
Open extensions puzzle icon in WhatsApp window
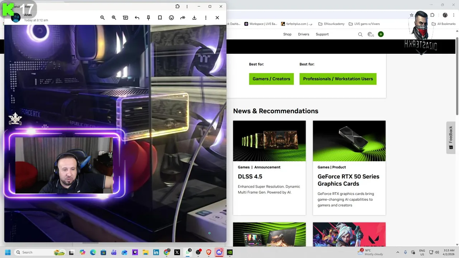tap(178, 6)
